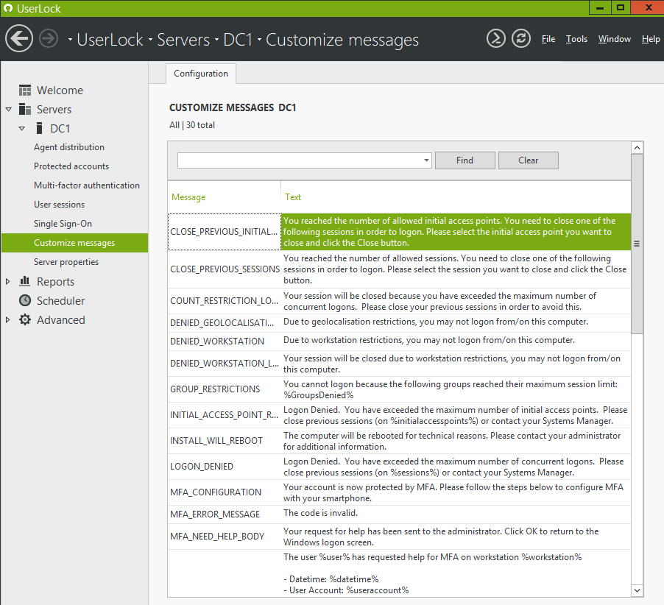Sort by the Text column header
The image size is (664, 605).
click(293, 197)
